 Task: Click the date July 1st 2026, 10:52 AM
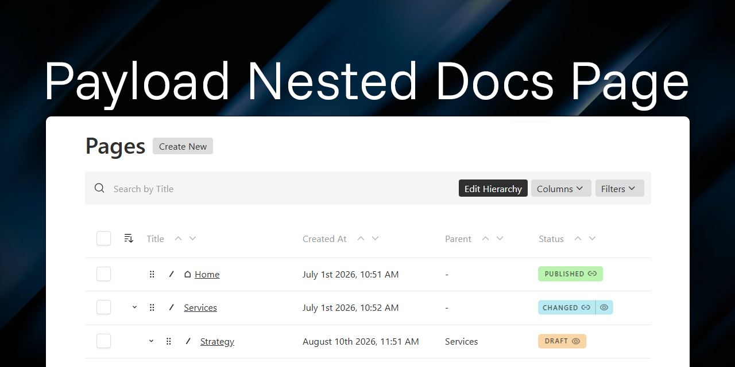(350, 308)
